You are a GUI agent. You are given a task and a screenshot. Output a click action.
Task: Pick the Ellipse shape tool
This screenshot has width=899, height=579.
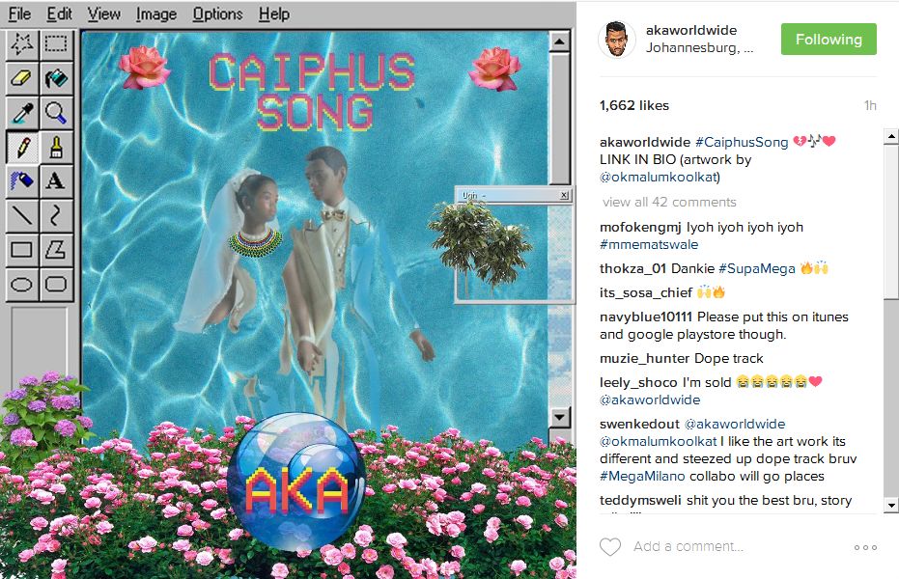tap(22, 284)
